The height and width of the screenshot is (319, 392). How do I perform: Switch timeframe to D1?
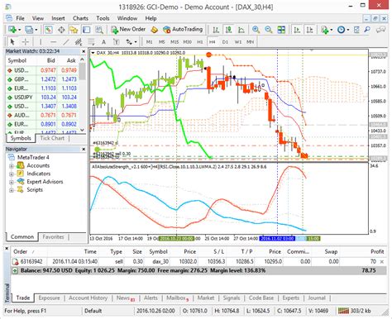[225, 42]
